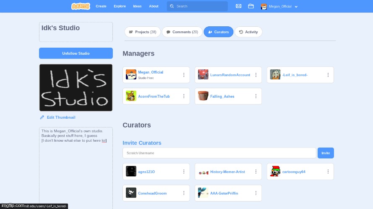
Task: Click the Idk's Studio thumbnail image
Action: [x=76, y=88]
